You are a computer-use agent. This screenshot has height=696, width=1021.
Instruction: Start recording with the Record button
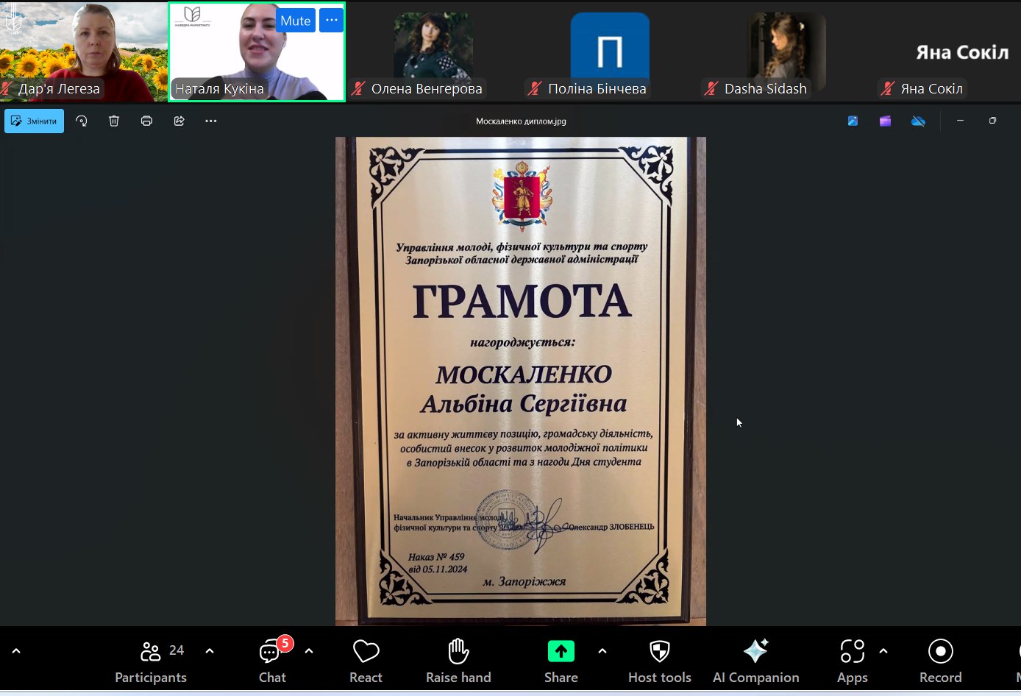click(941, 661)
